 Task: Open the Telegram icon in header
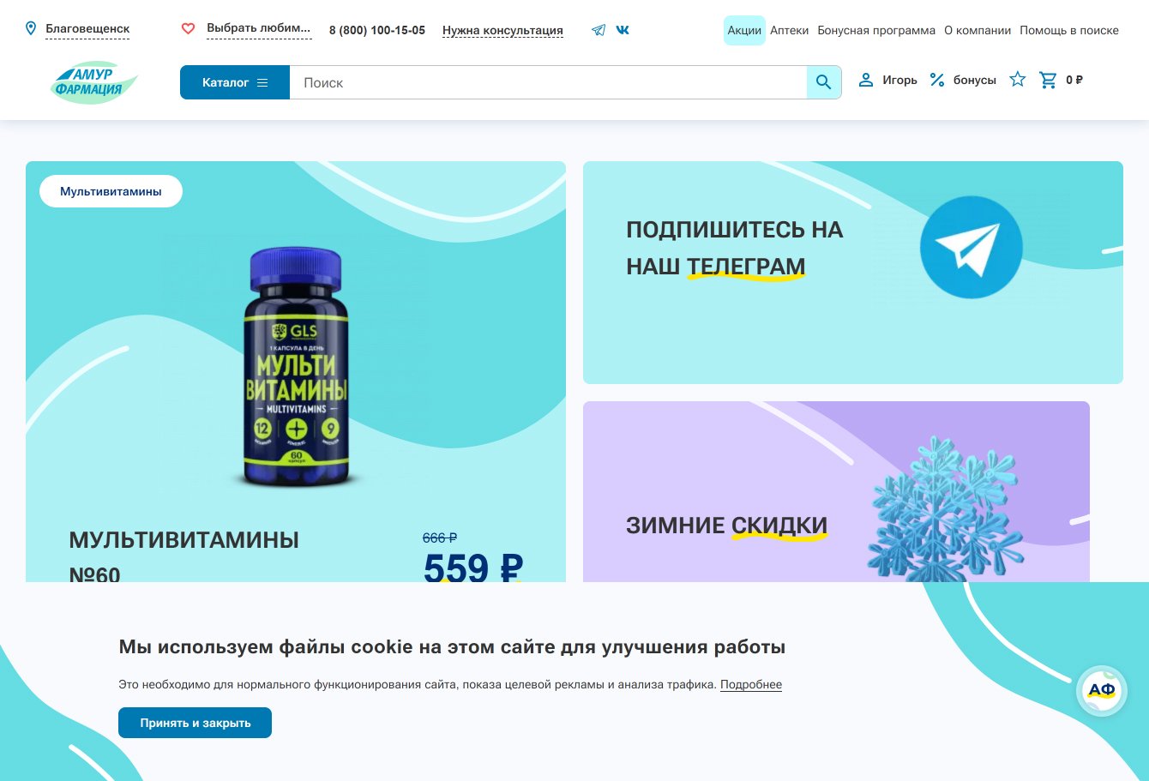(x=599, y=30)
